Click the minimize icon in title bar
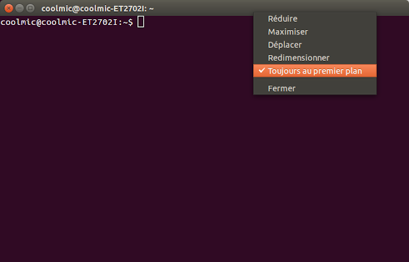409x262 pixels. (x=20, y=8)
